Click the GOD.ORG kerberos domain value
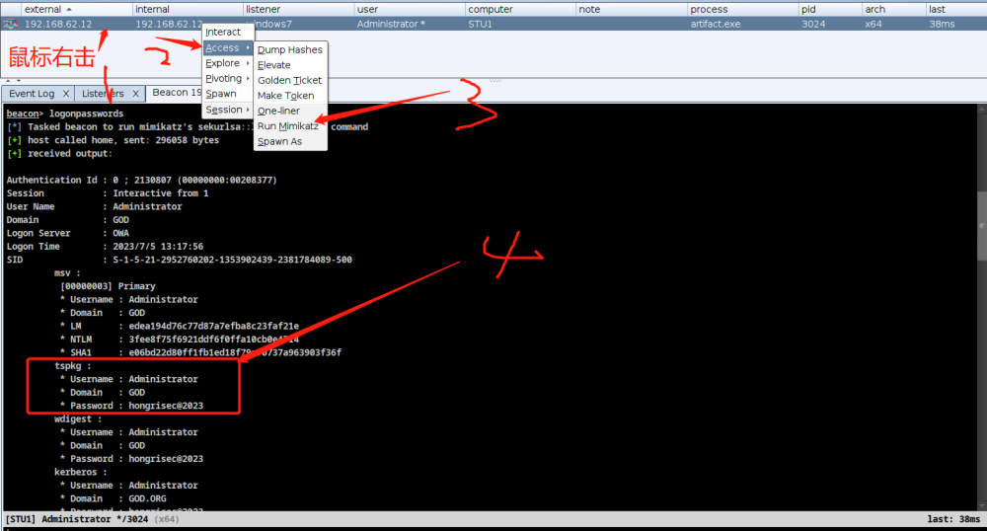Screen dimensions: 987x531 tap(147, 498)
